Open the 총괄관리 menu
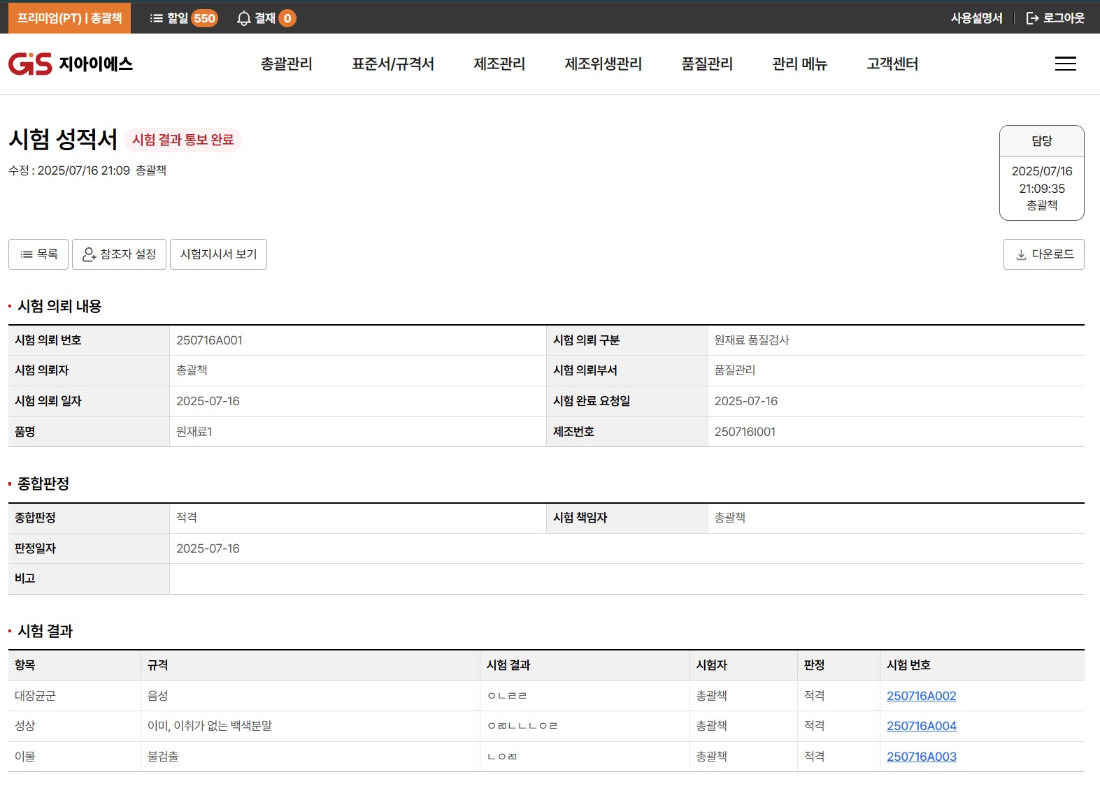 click(287, 64)
